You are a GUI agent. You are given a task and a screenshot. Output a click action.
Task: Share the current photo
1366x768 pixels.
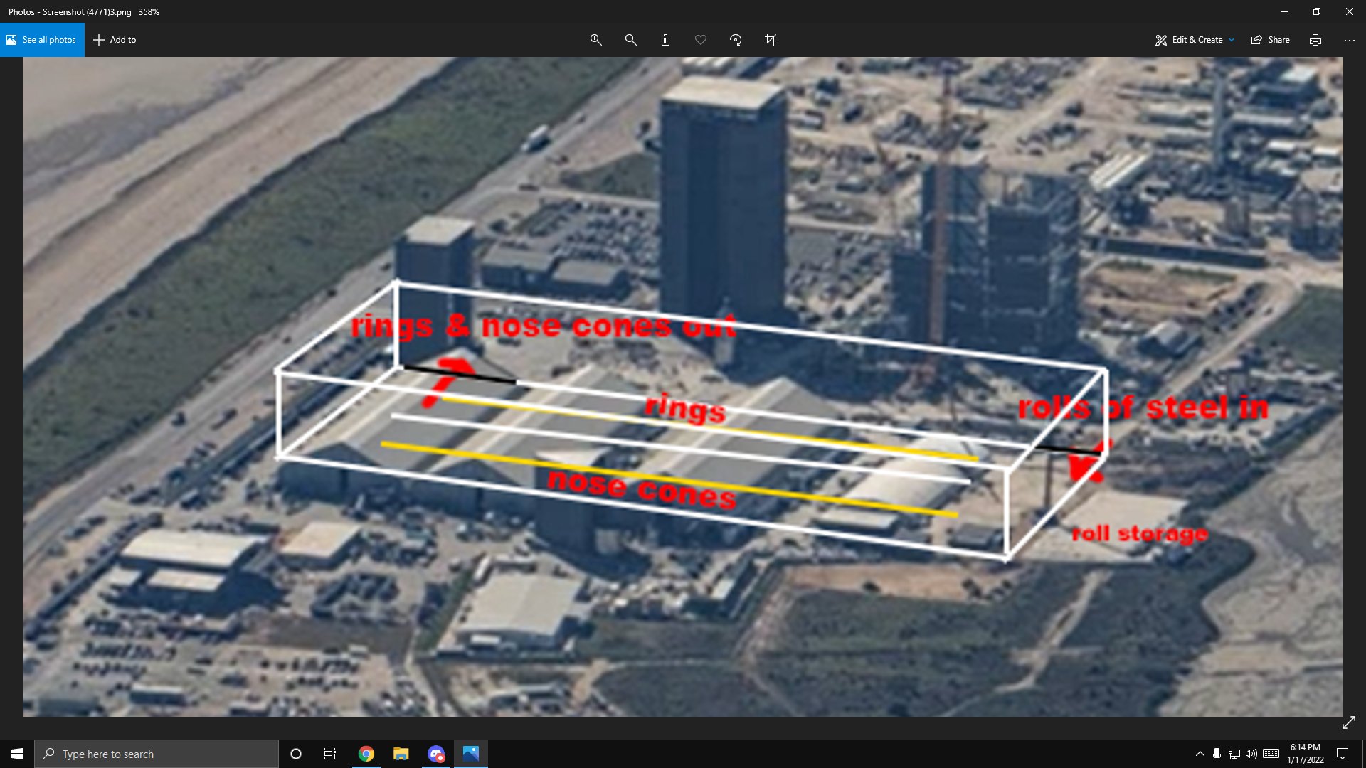[x=1271, y=40]
